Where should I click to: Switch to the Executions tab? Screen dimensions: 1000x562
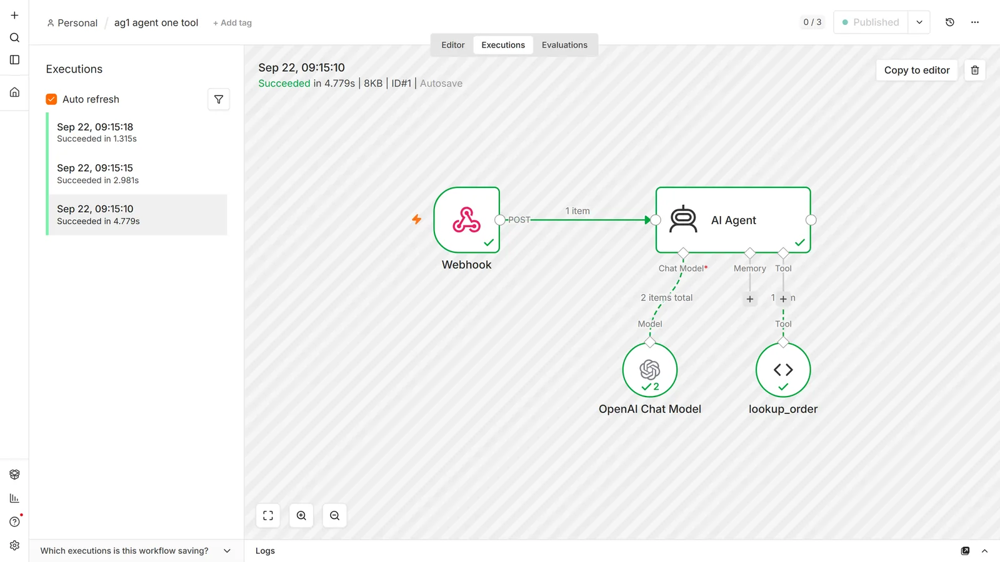pyautogui.click(x=503, y=45)
